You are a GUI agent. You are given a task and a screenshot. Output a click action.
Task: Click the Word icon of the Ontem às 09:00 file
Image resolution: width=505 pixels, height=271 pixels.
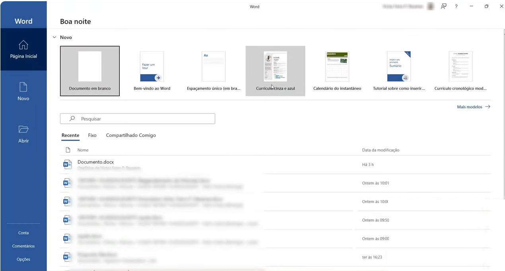68,238
